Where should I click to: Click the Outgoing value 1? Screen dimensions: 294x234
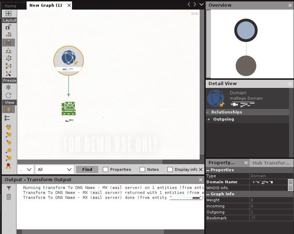(252, 212)
